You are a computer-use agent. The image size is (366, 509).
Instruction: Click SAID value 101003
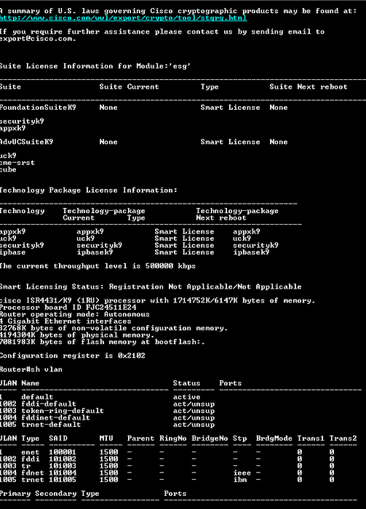[x=63, y=466]
